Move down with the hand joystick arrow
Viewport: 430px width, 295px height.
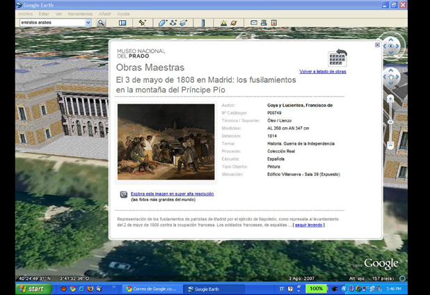(391, 83)
